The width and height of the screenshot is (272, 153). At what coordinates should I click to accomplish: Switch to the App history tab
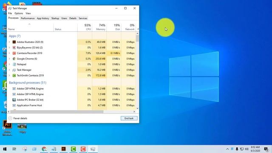[43, 18]
